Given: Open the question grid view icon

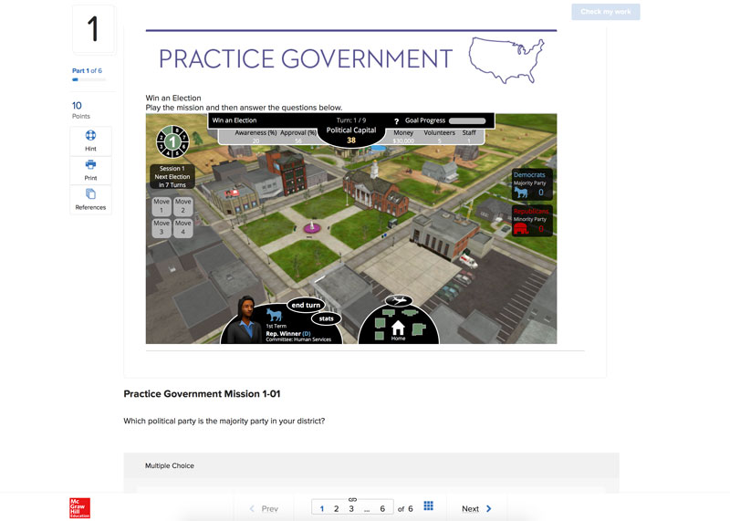Looking at the screenshot, I should [x=428, y=507].
